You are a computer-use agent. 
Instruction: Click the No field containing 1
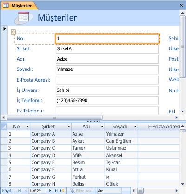coord(107,38)
